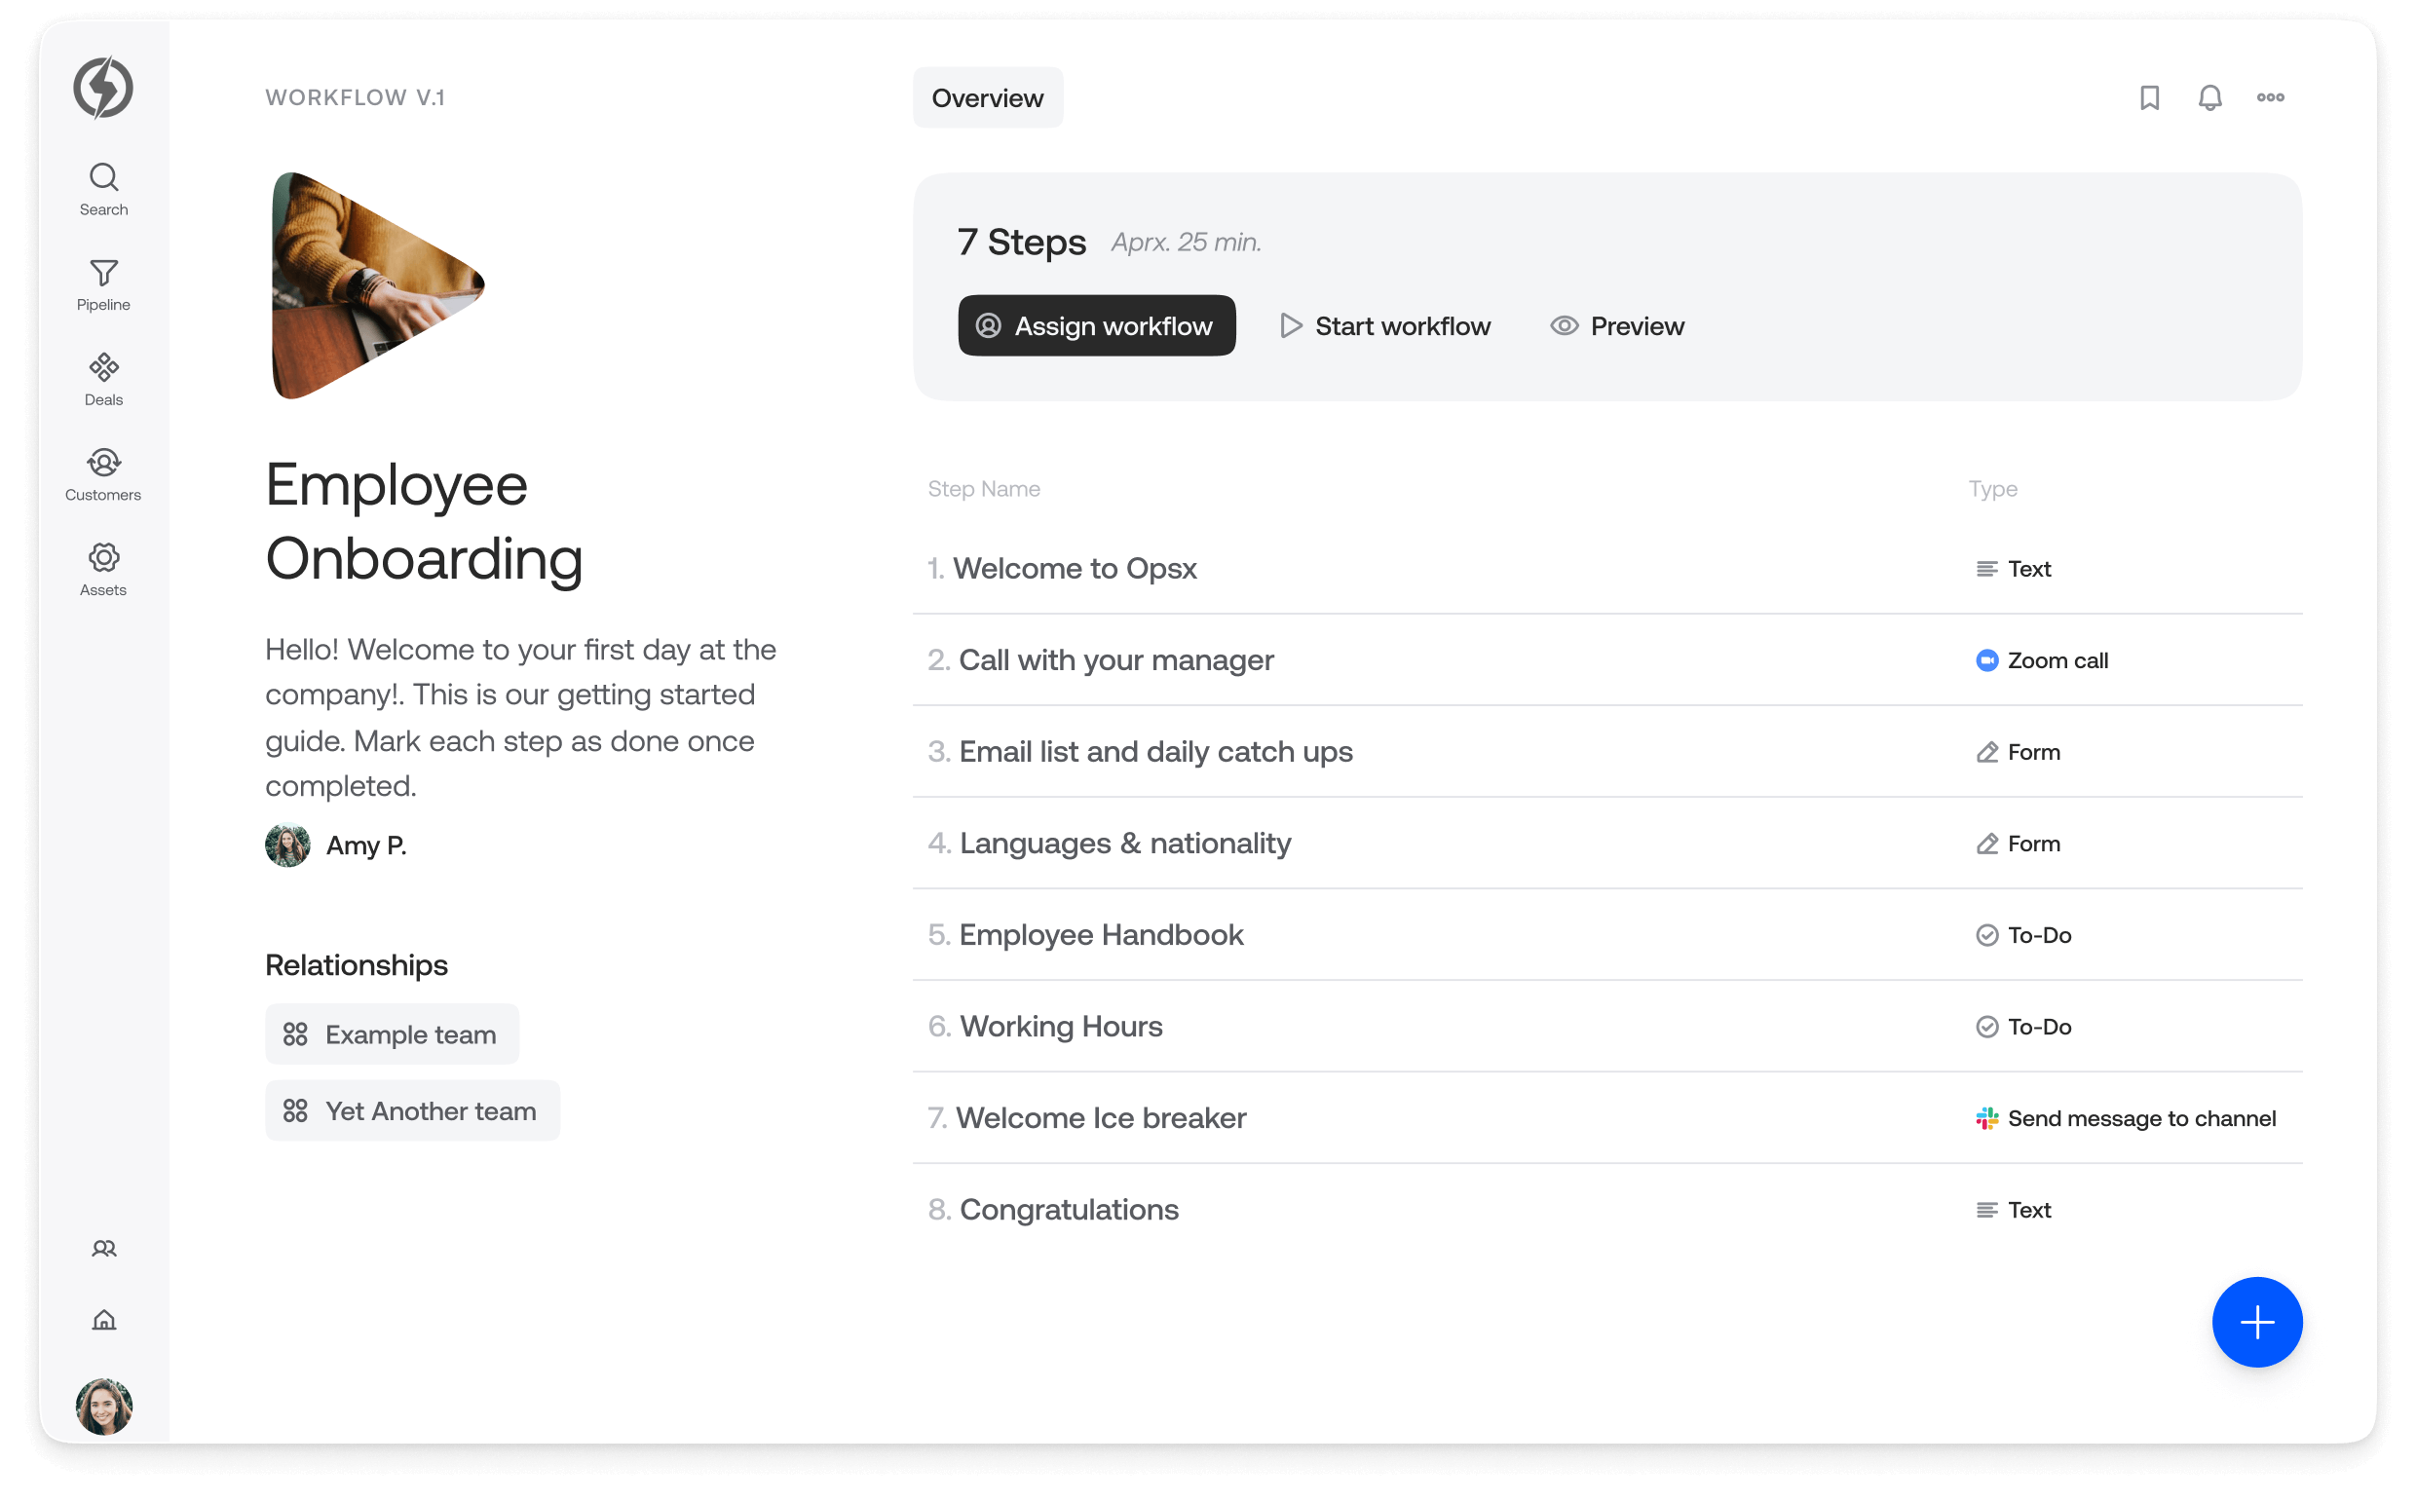Image resolution: width=2416 pixels, height=1502 pixels.
Task: Preview the workflow
Action: pyautogui.click(x=1617, y=326)
